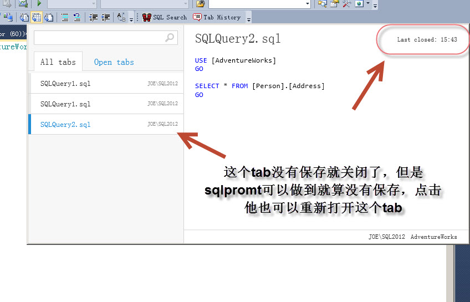Open the Properties Window toolbar icon
The width and height of the screenshot is (470, 302).
point(335,3)
